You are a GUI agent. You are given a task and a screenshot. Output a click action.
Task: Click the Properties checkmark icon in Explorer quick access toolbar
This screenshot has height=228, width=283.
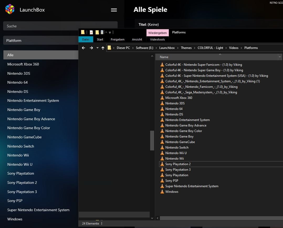[x=91, y=32]
